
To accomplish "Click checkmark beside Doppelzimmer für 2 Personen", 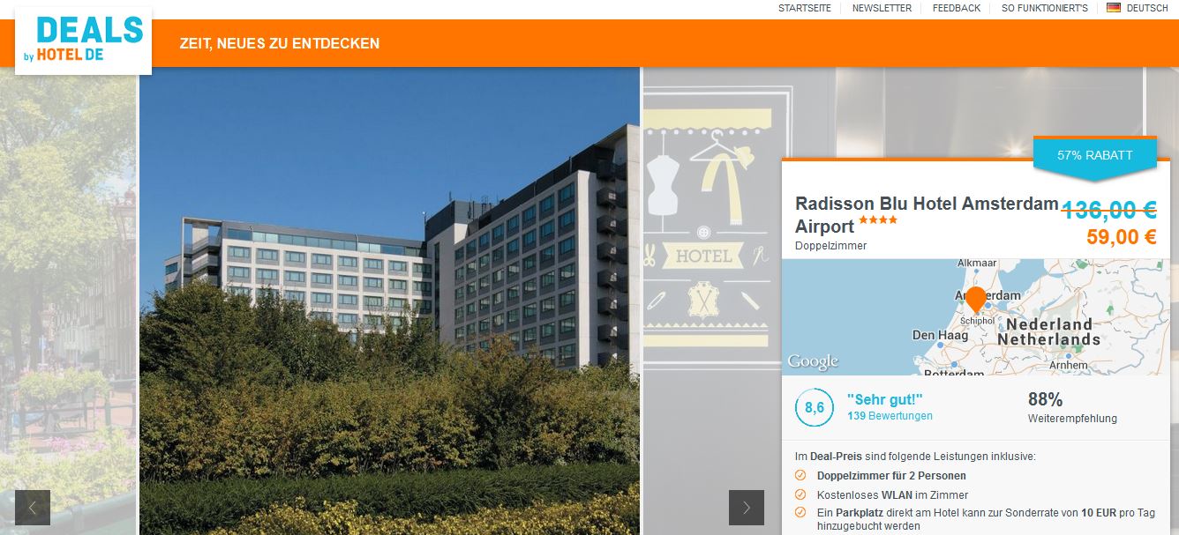I will (800, 475).
